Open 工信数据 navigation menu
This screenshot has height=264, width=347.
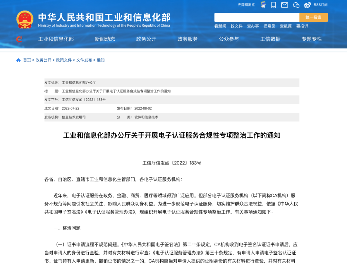[x=271, y=39]
